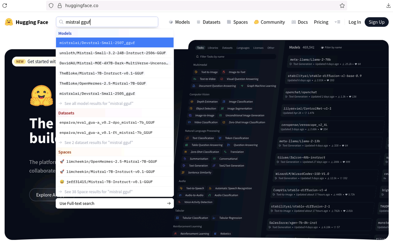Viewport: 393px width, 243px height.
Task: Click 'Use Full-text search' option
Action: (x=115, y=203)
